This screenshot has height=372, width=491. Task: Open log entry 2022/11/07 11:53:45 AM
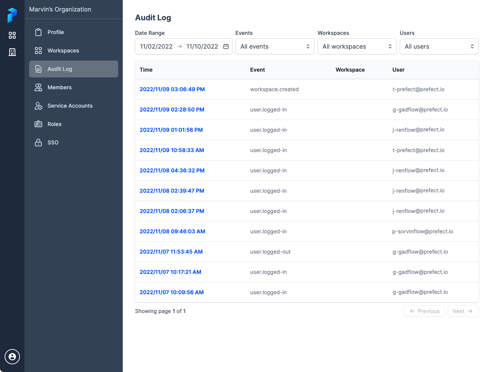(171, 252)
